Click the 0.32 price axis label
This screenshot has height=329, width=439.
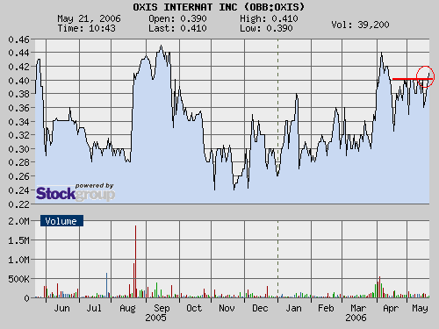pos(18,135)
